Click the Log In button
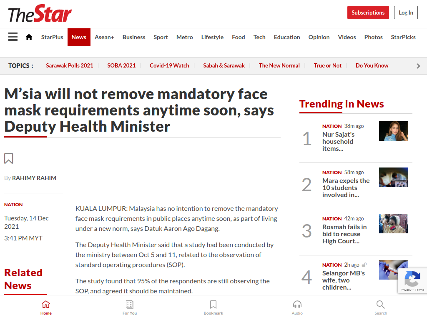427x320 pixels. point(406,12)
